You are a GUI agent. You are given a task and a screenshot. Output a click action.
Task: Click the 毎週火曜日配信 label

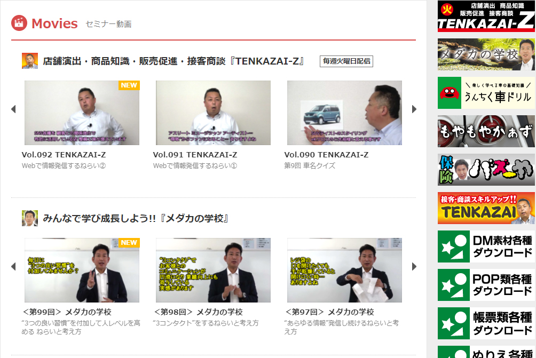pyautogui.click(x=346, y=61)
